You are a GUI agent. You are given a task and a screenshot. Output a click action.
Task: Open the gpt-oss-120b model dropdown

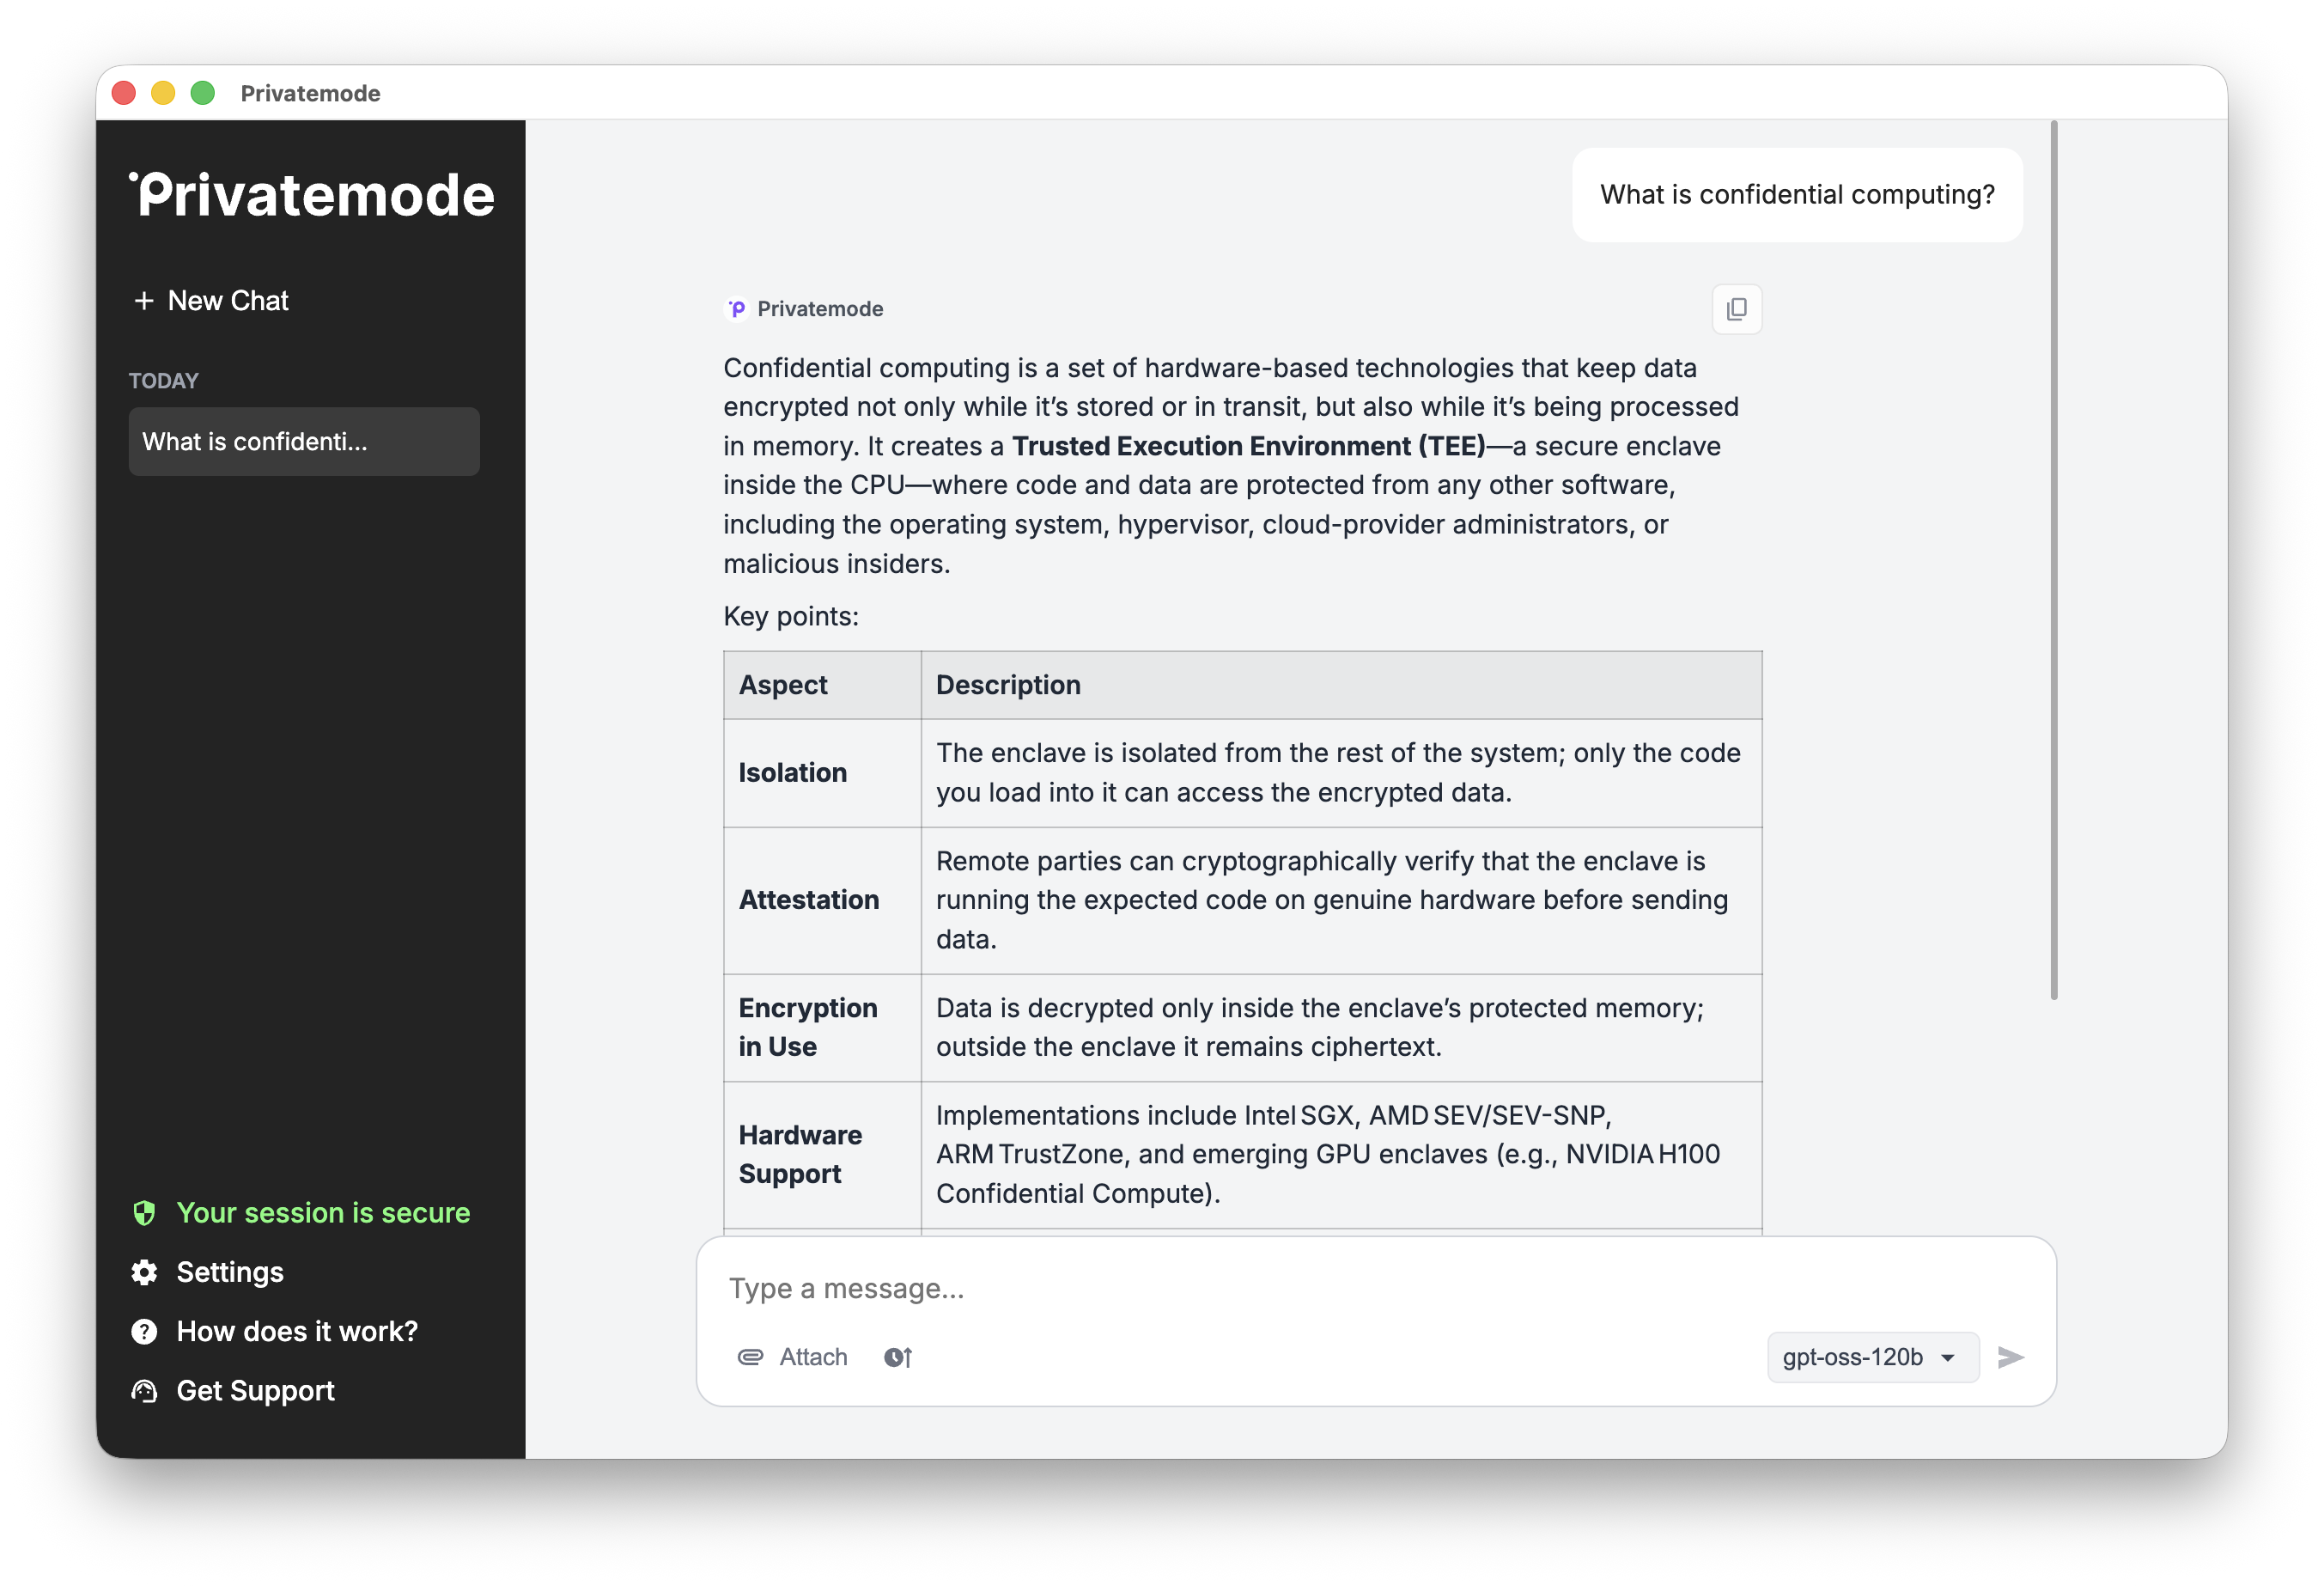[1872, 1357]
